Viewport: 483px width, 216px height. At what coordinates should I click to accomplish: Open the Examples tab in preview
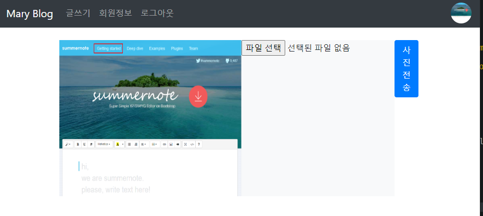tap(157, 48)
